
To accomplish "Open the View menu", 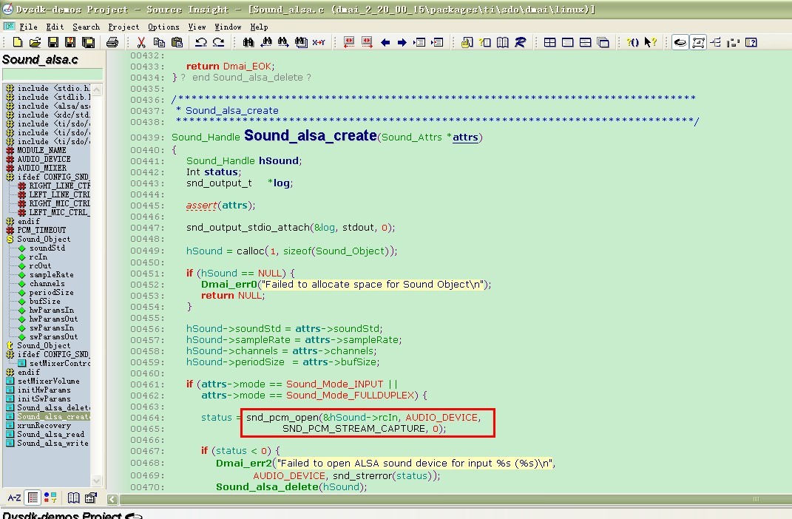I will click(197, 27).
